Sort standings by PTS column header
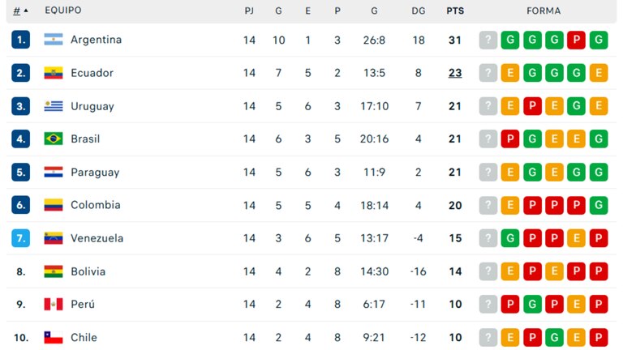Screen dimensions: 623x350 (455, 11)
